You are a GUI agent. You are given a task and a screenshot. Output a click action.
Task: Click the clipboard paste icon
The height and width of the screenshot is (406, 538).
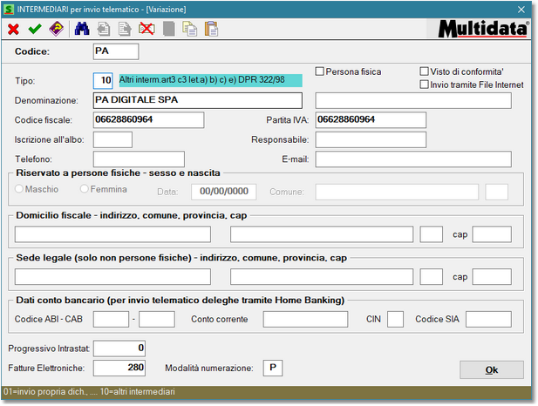point(211,29)
